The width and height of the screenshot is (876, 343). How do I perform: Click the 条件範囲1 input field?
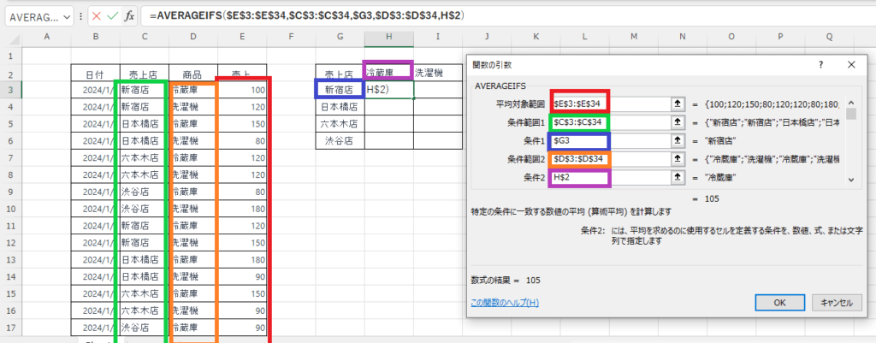tap(611, 122)
